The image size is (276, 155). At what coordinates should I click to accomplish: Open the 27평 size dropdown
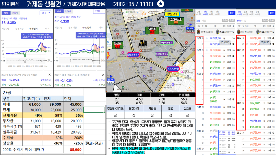[99, 11]
